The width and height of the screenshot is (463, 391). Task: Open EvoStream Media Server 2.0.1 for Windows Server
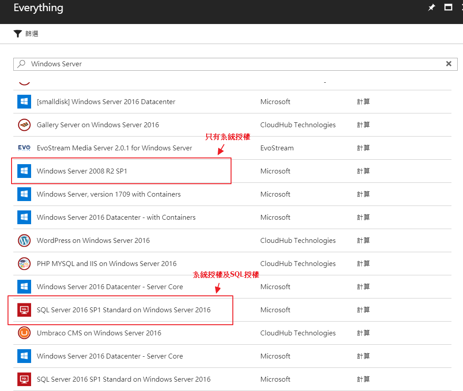[x=114, y=148]
